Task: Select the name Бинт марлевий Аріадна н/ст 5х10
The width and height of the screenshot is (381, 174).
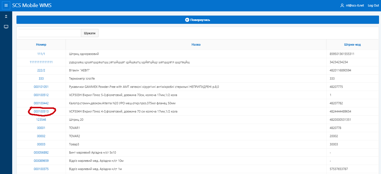Action: pos(93,152)
